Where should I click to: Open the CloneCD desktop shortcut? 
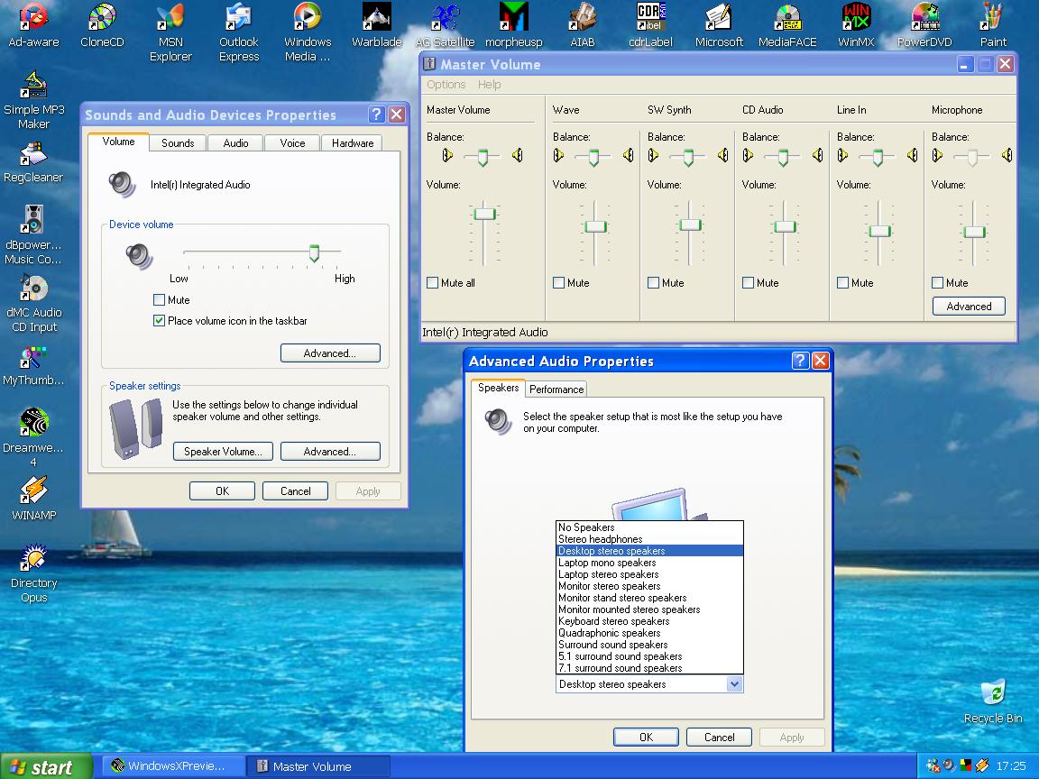(x=102, y=18)
